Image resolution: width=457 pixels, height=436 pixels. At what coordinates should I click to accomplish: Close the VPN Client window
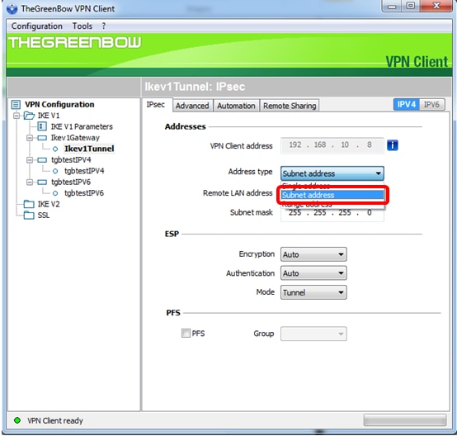[436, 6]
